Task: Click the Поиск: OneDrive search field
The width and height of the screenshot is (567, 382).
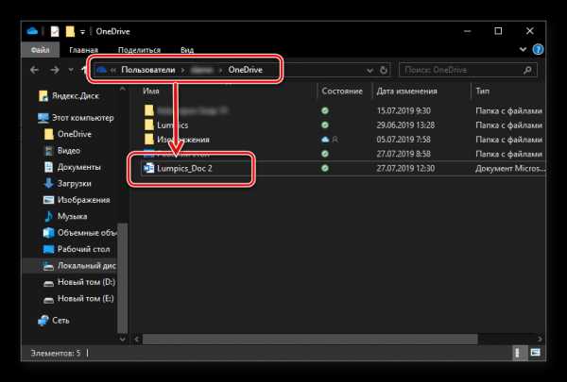Action: click(x=468, y=70)
